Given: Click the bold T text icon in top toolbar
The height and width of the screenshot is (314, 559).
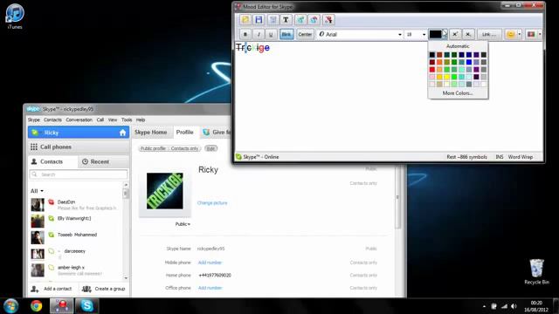Looking at the screenshot, I should pyautogui.click(x=286, y=20).
